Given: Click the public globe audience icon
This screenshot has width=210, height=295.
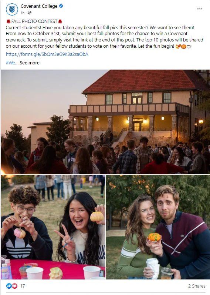Looking at the screenshot, I should click(30, 13).
